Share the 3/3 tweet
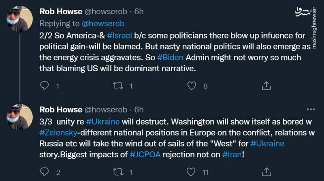The width and height of the screenshot is (324, 181). [266, 172]
